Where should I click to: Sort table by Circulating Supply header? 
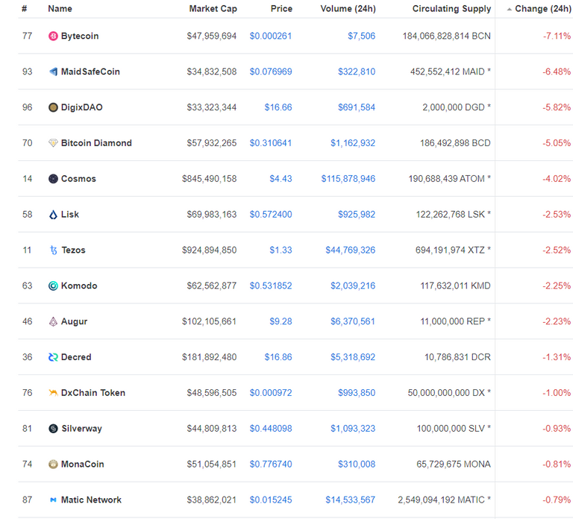(451, 9)
